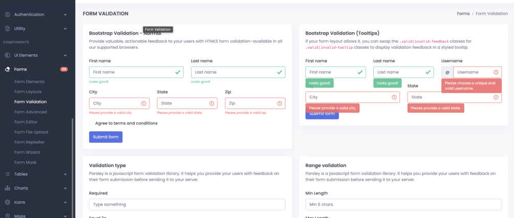Viewport: 514px width, 218px height.
Task: Click the Maps pin icon
Action: tap(7, 215)
